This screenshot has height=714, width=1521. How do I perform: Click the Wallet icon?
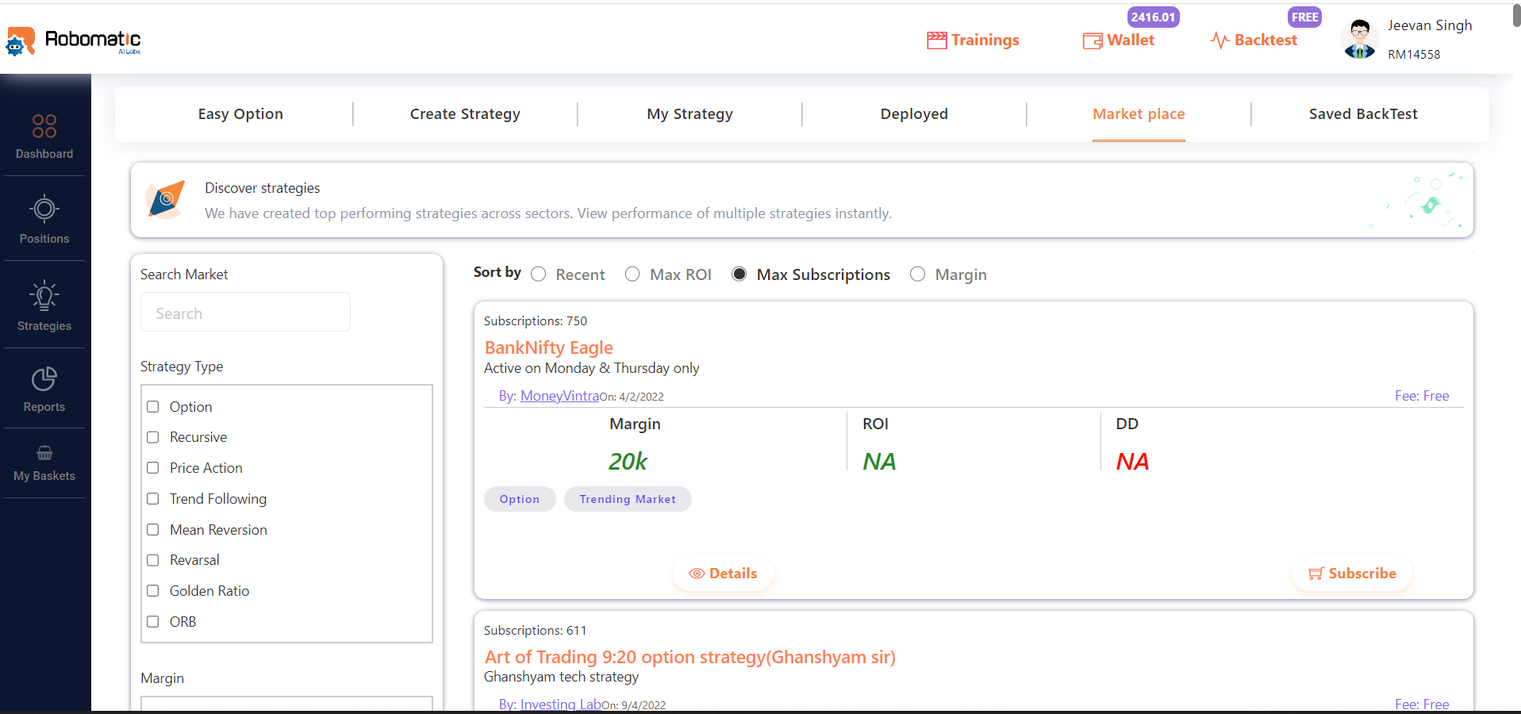1093,40
